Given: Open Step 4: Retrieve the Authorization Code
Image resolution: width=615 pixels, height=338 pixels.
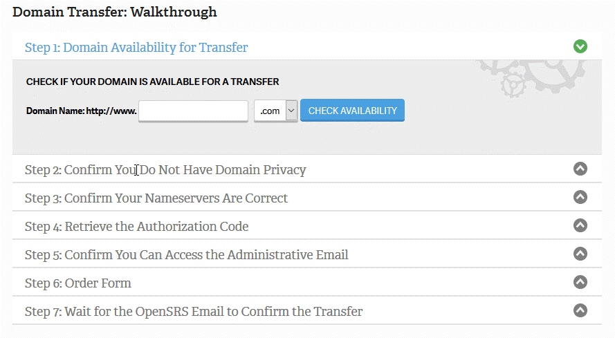Looking at the screenshot, I should tap(136, 227).
